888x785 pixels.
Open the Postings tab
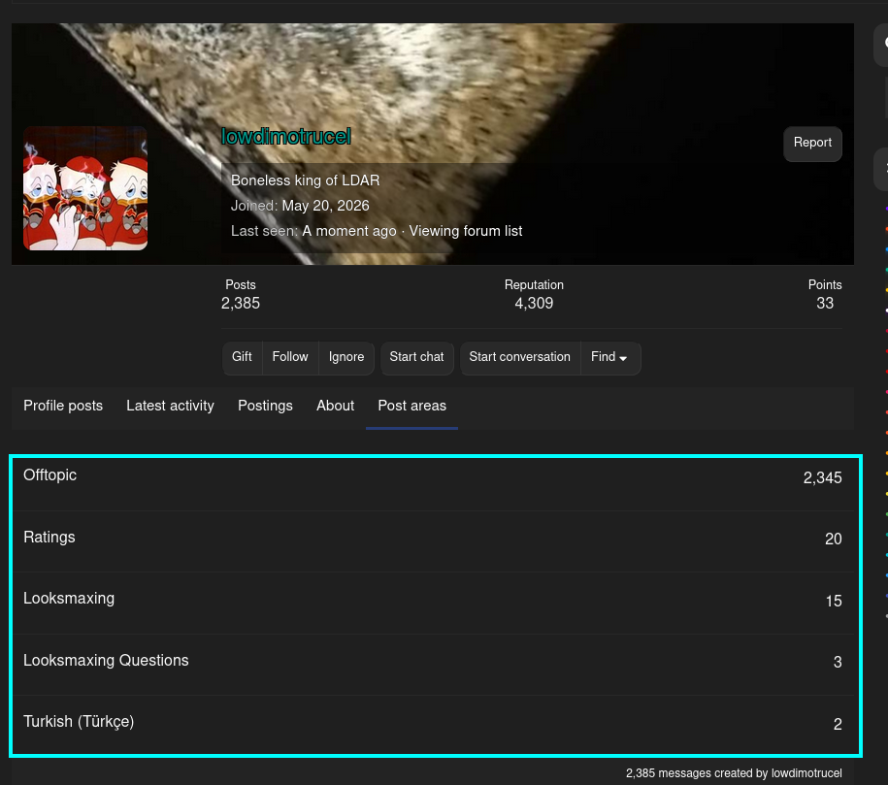(265, 407)
